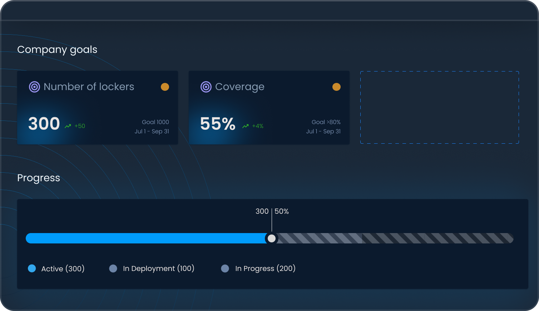
Task: Click the +50 change indicator
Action: [80, 126]
